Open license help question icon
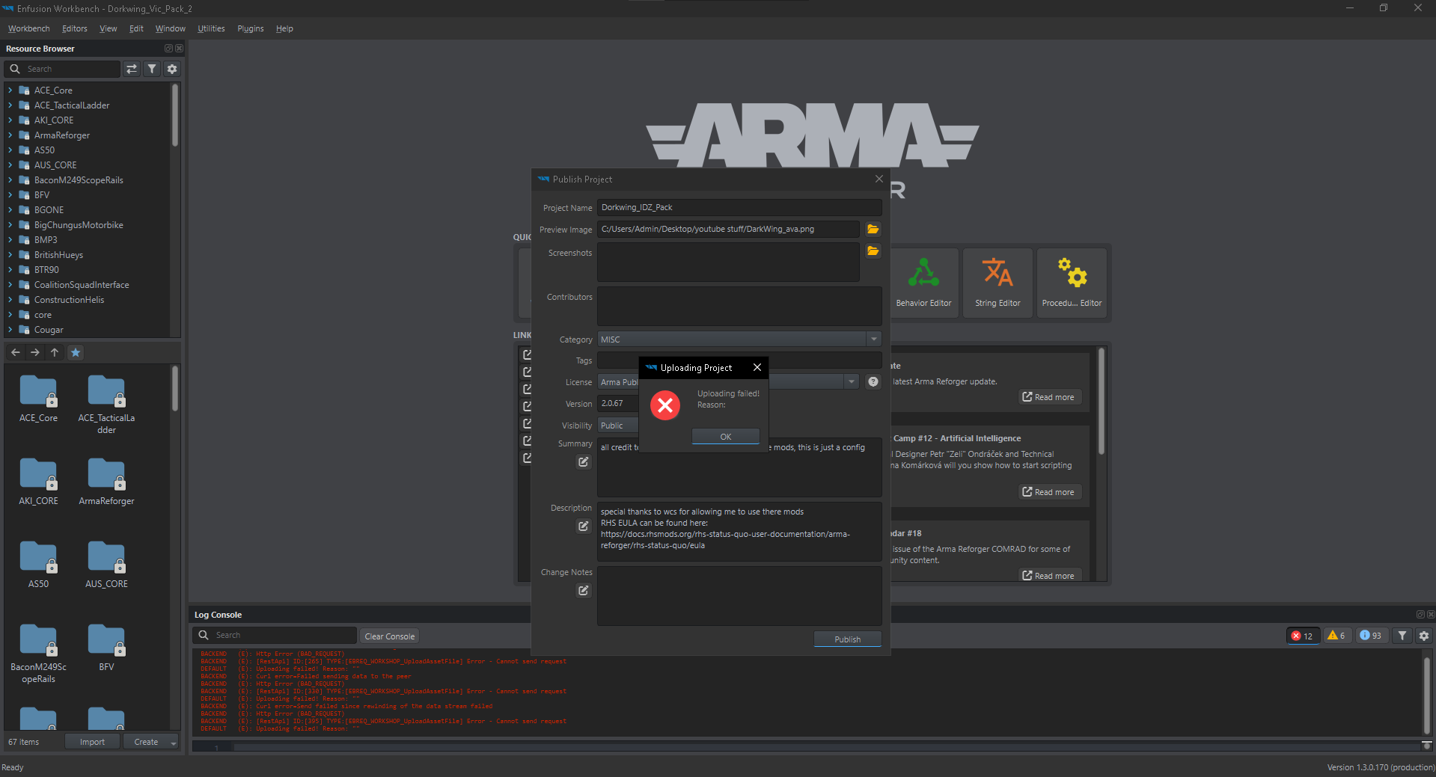Image resolution: width=1436 pixels, height=777 pixels. pos(873,381)
